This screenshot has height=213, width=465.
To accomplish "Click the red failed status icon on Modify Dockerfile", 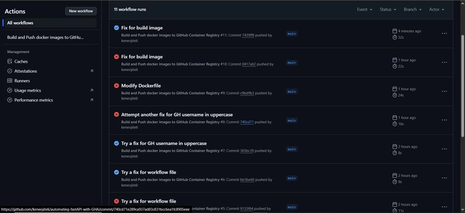I will [116, 86].
